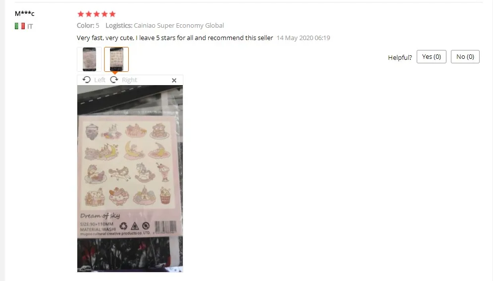This screenshot has width=493, height=281.
Task: Close the enlarged review photo viewer
Action: [174, 80]
